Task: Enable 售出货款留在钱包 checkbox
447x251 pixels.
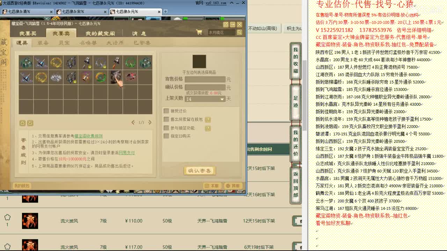Action: click(166, 120)
